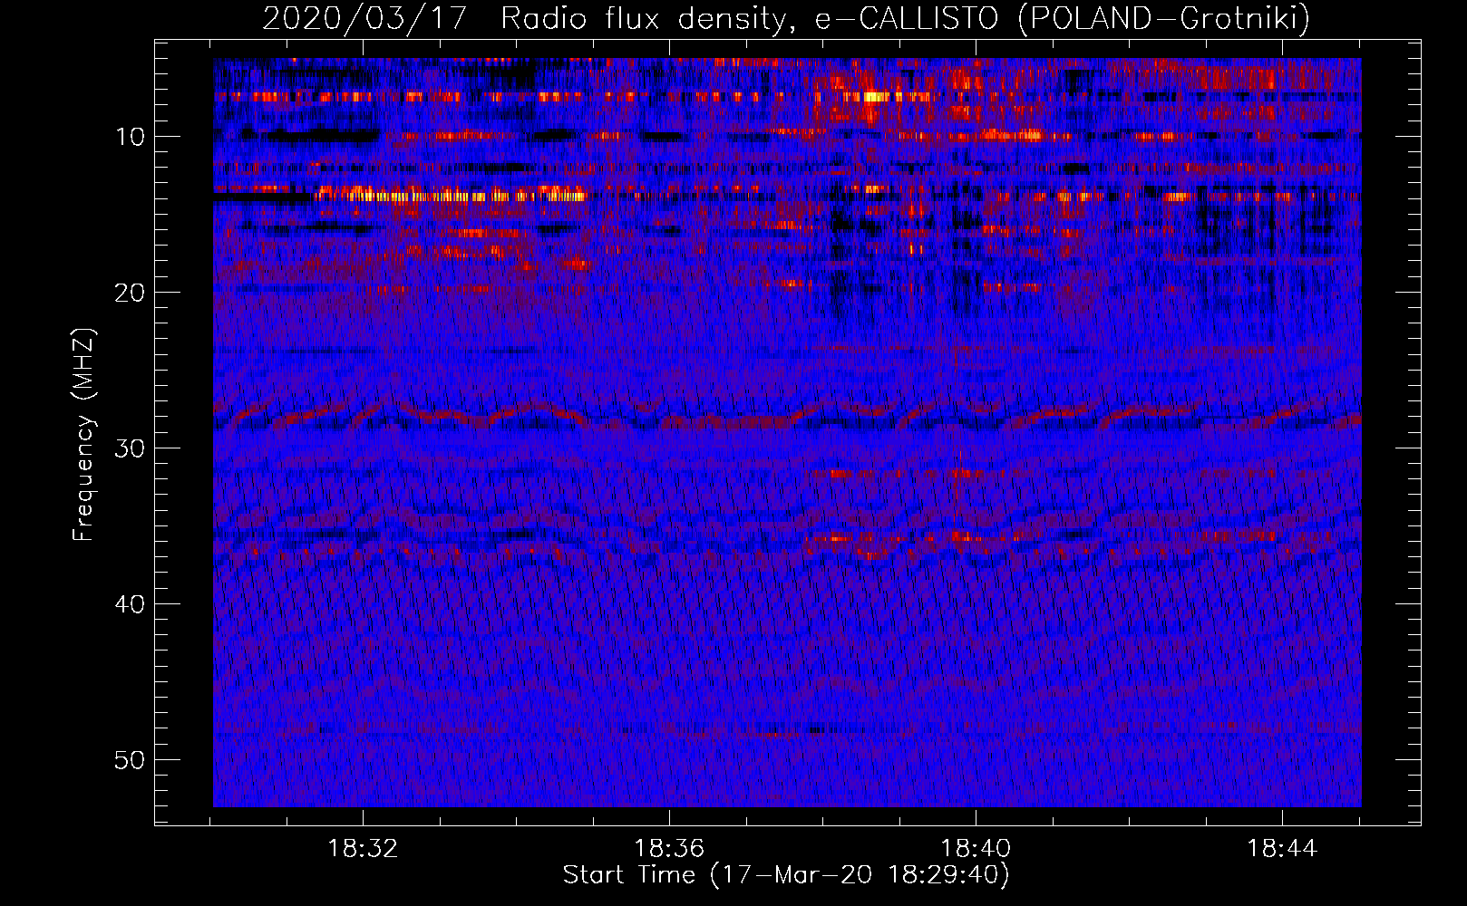Click the 18:40 time tick label

pyautogui.click(x=976, y=849)
